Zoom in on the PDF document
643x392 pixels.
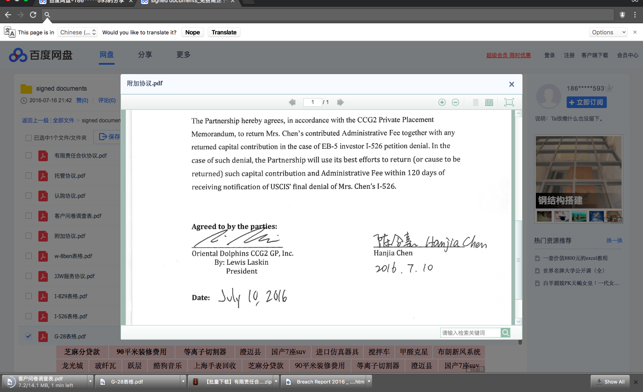pyautogui.click(x=442, y=102)
